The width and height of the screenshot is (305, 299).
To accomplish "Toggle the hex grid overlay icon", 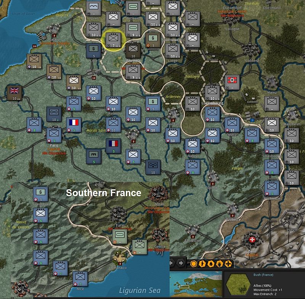I will 194,264.
